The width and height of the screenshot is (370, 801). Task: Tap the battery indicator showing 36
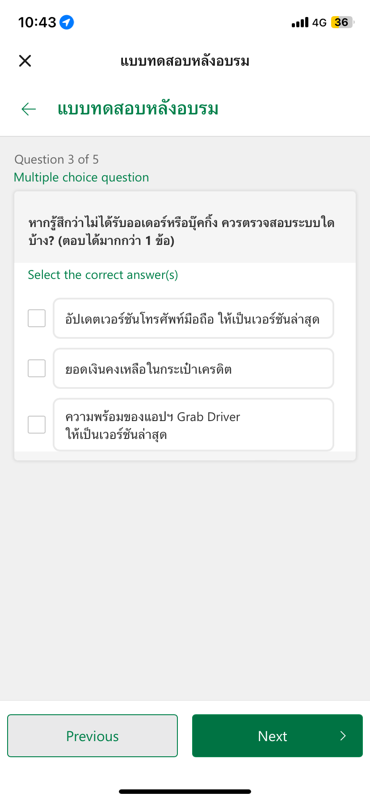[342, 22]
